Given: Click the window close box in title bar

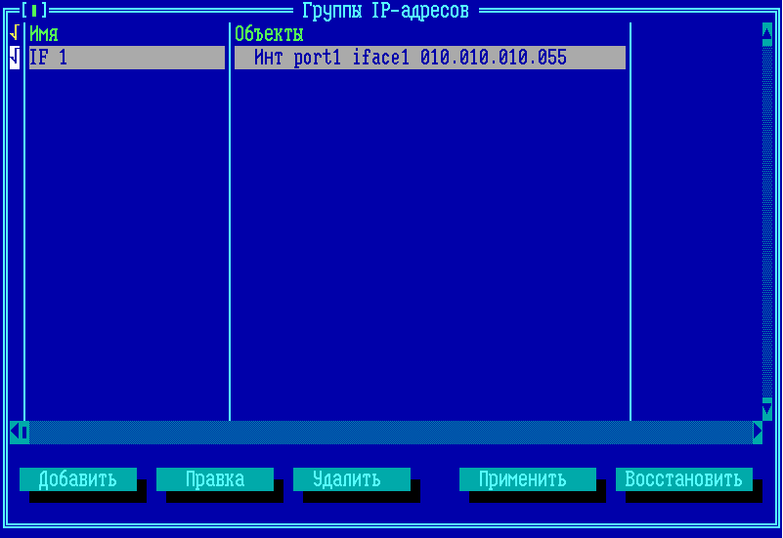Looking at the screenshot, I should click(x=34, y=11).
